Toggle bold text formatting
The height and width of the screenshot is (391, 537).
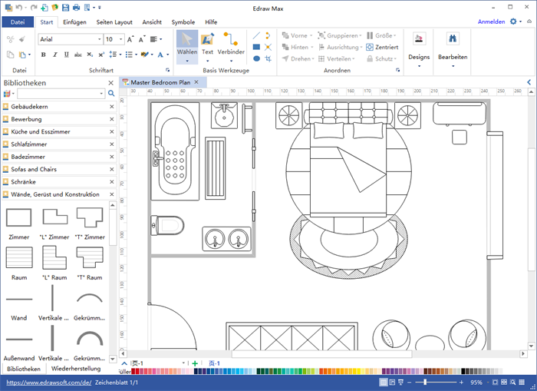pos(43,55)
